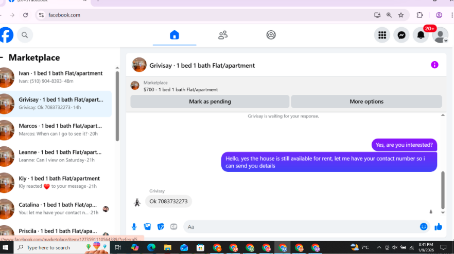The height and width of the screenshot is (254, 454).
Task: Click the 'Yes, are you interested?' message
Action: coord(404,145)
